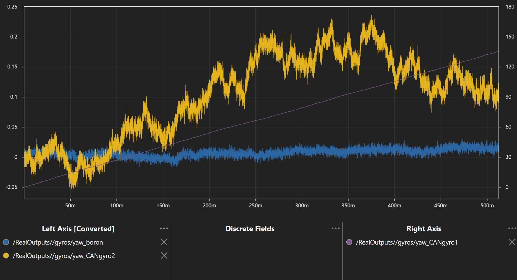517x280 pixels.
Task: Select the /RealOutputs//gyros/yaw_CANgyro2 field name
Action: pos(64,256)
